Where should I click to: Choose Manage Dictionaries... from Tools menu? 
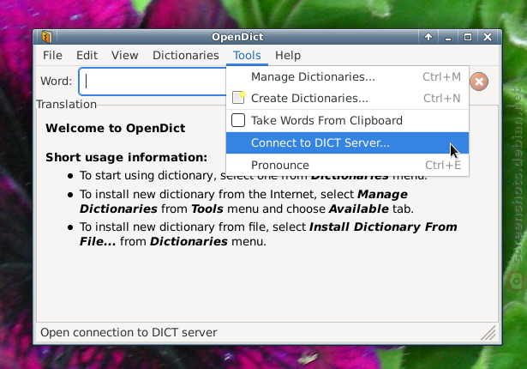pos(348,76)
